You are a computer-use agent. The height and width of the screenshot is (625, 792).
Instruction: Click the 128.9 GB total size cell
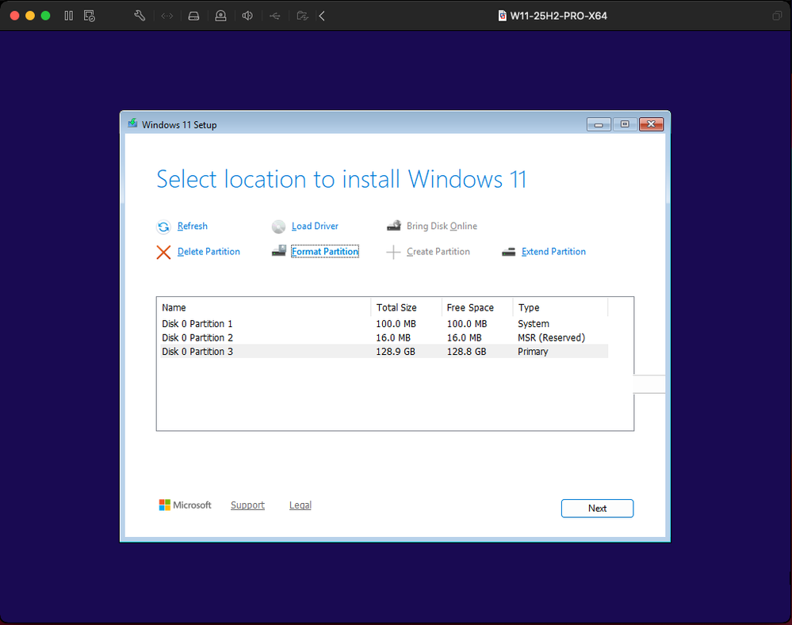click(x=396, y=352)
